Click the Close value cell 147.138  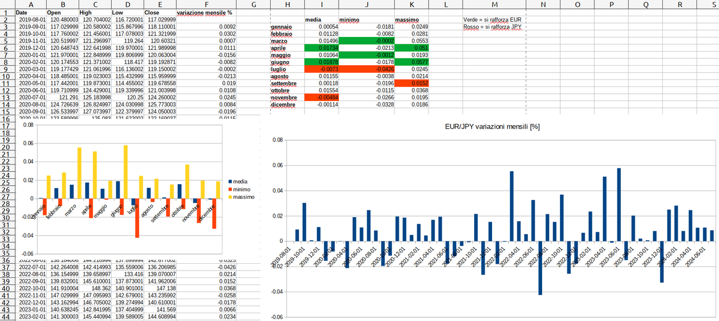click(160, 288)
